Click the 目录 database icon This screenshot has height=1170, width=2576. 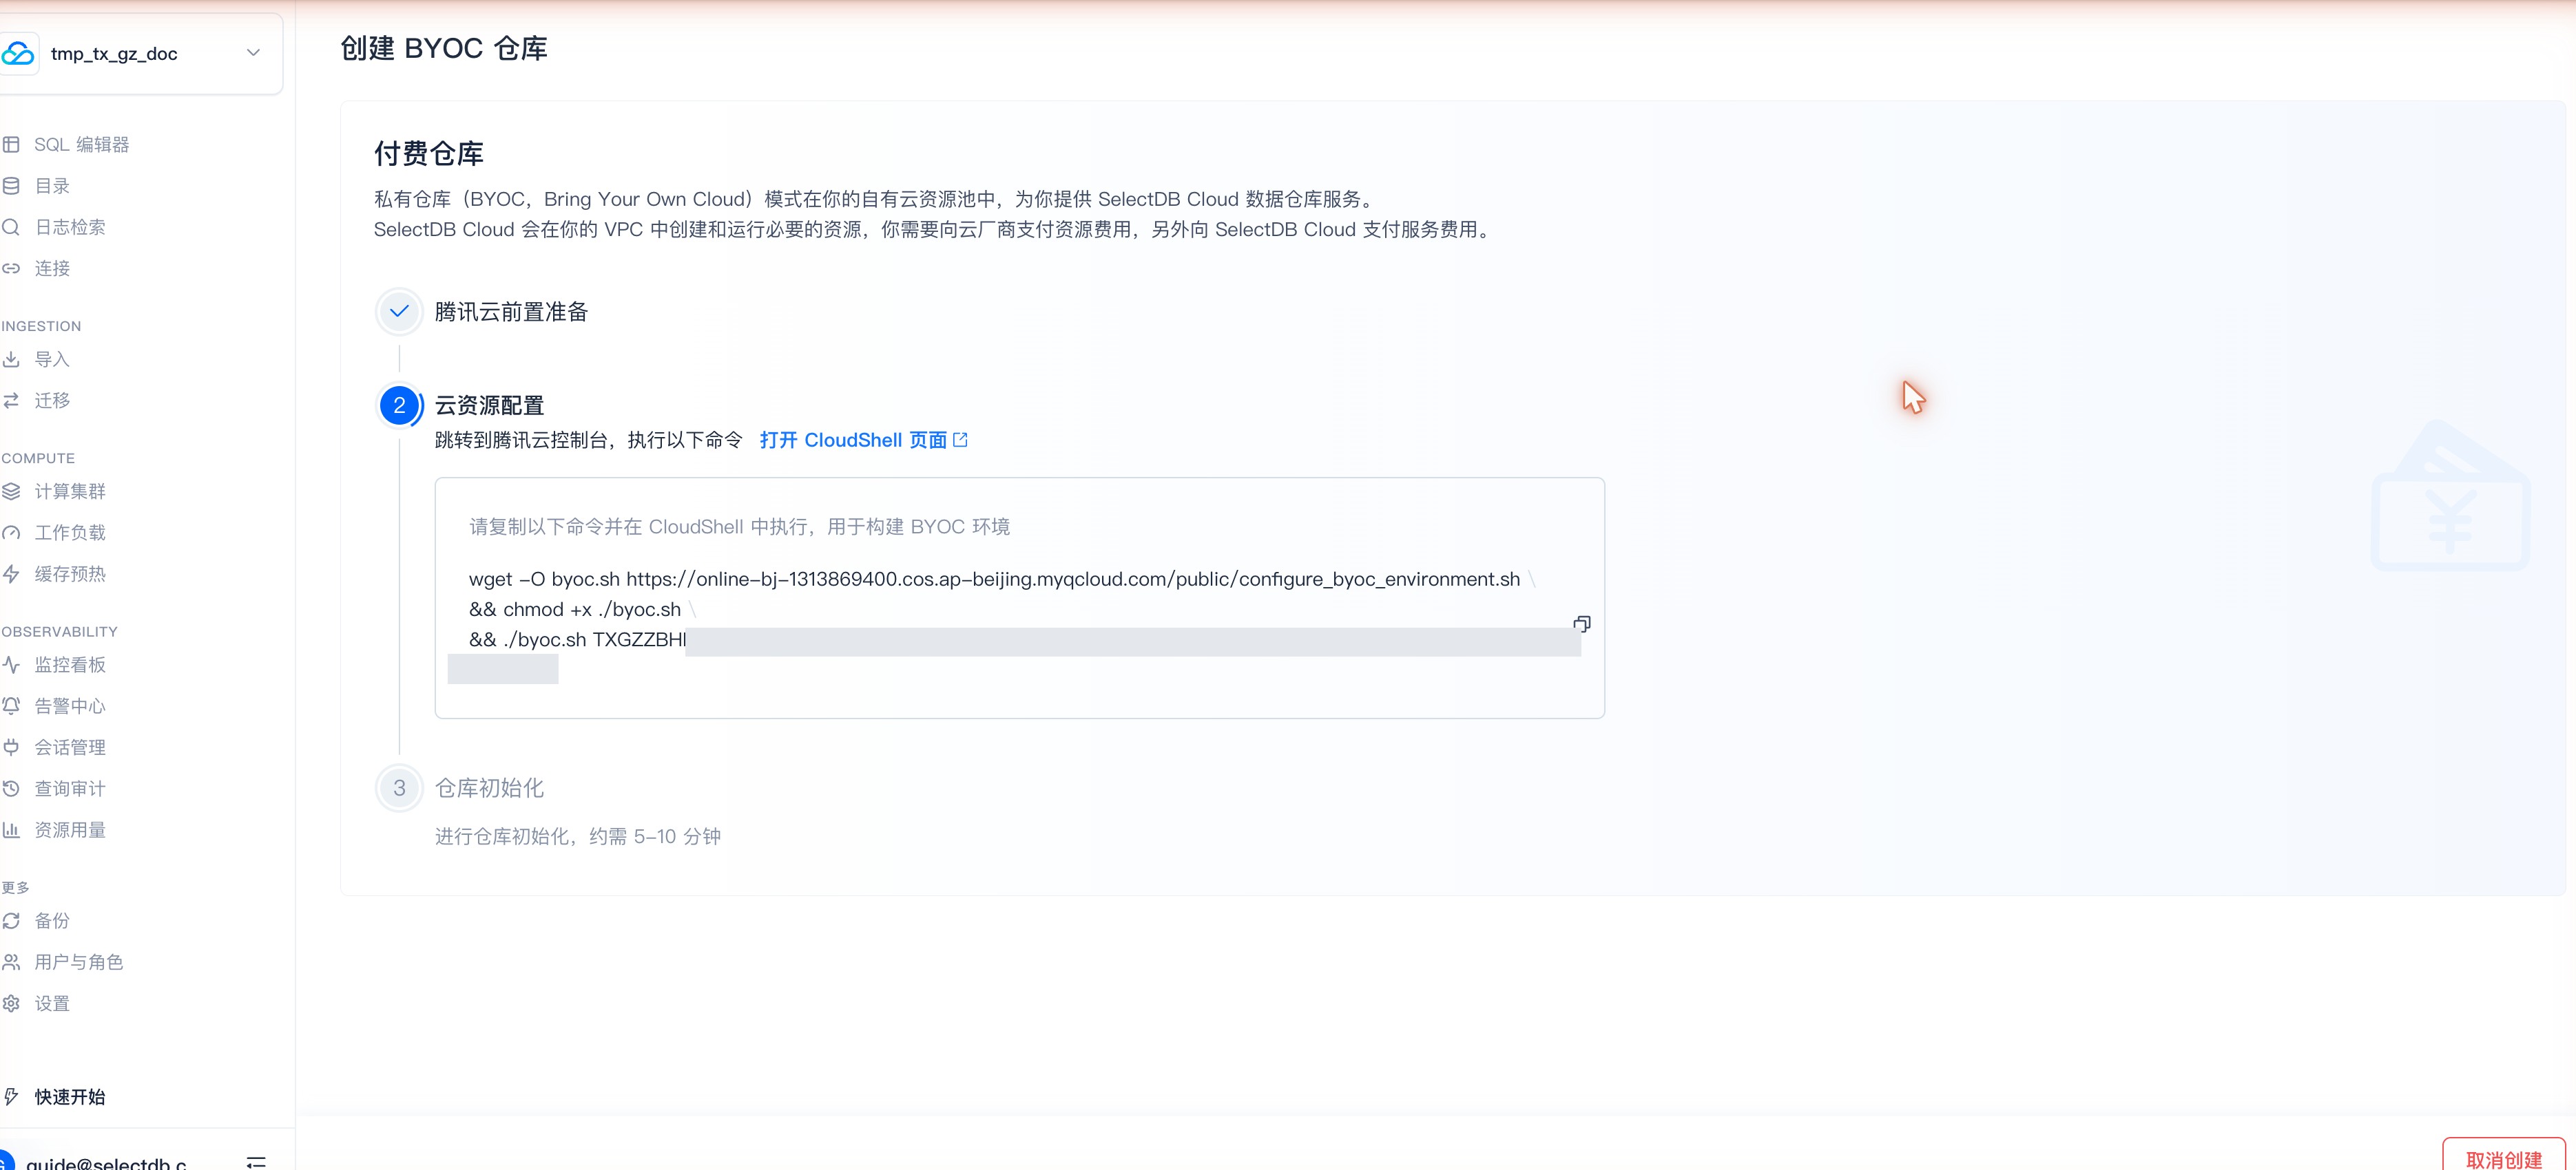11,186
